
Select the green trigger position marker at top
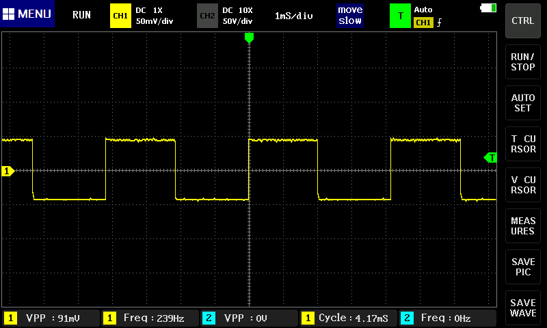tap(249, 38)
